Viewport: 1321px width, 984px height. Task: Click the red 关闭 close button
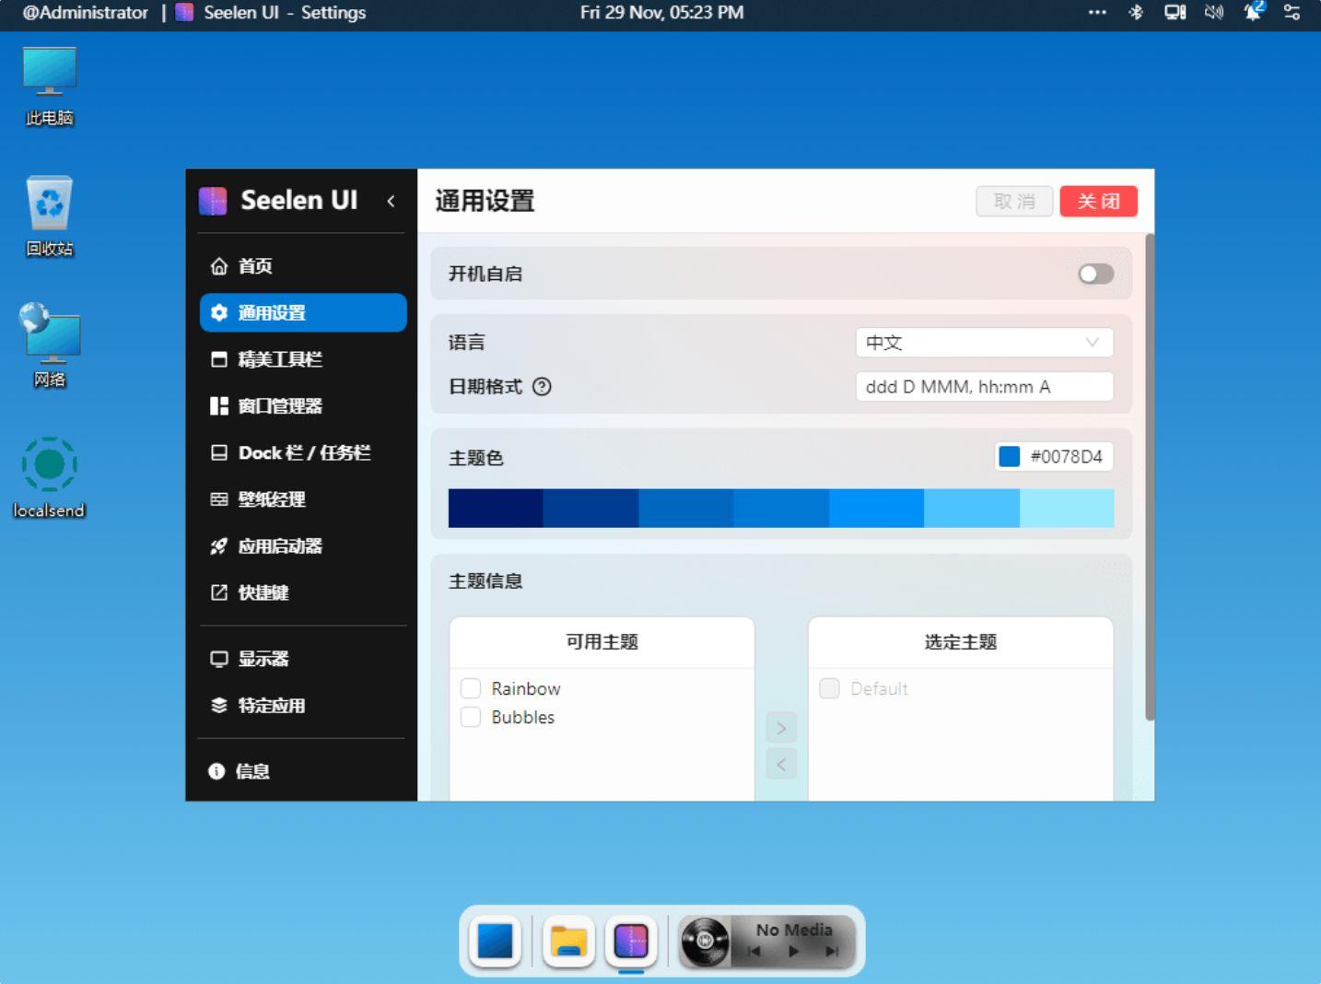1098,201
